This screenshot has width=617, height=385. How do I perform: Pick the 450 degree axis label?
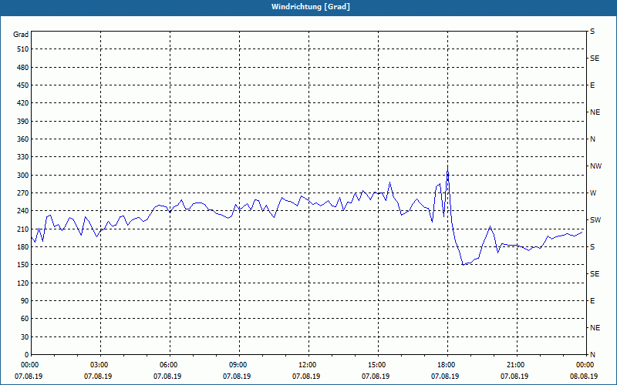(x=23, y=85)
